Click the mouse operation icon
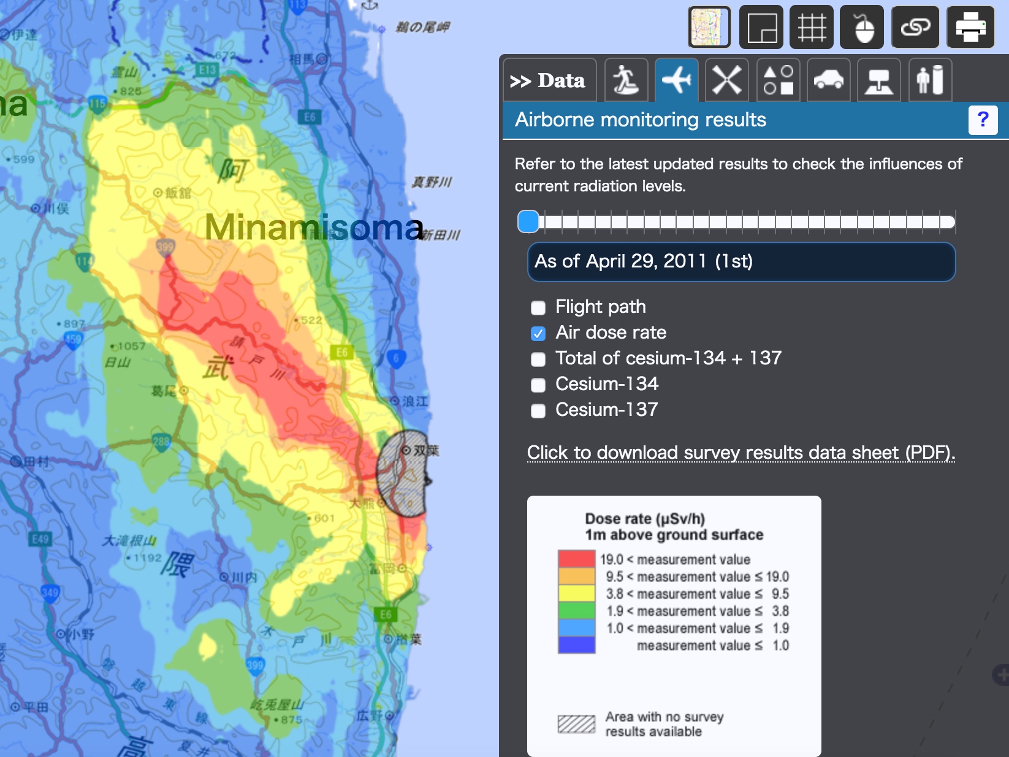 [x=862, y=28]
